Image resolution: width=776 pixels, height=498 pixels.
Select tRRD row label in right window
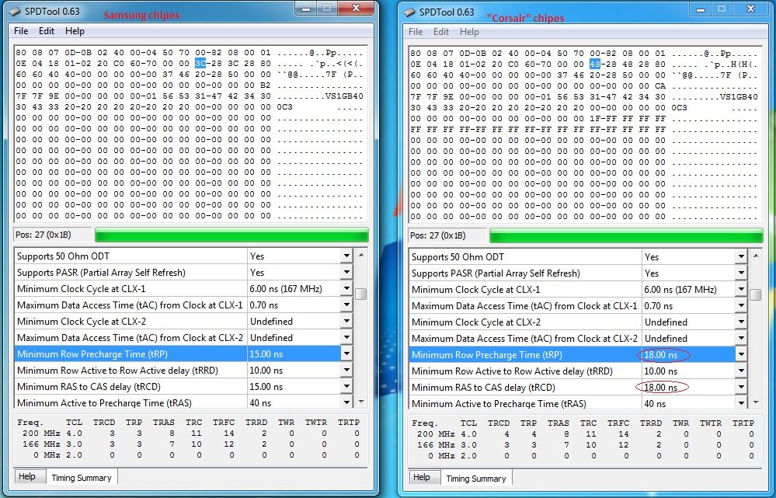pyautogui.click(x=512, y=371)
